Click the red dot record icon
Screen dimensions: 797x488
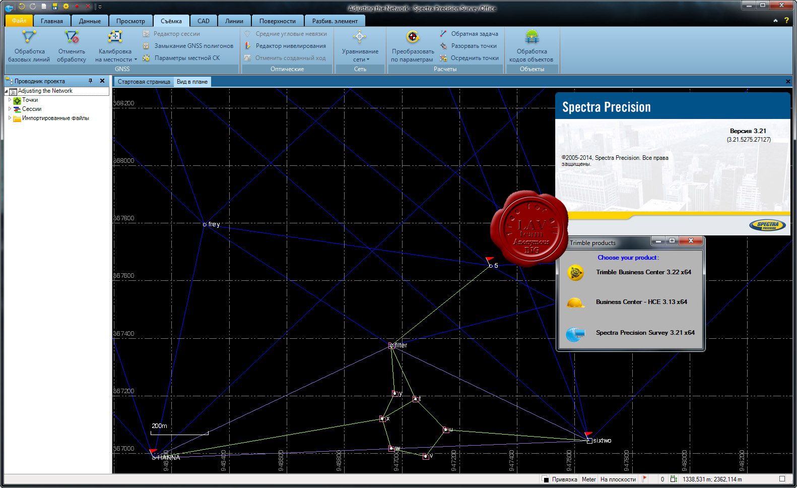pos(77,7)
